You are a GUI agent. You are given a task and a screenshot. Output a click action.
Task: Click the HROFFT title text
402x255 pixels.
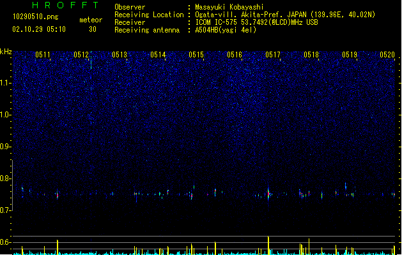pyautogui.click(x=66, y=5)
